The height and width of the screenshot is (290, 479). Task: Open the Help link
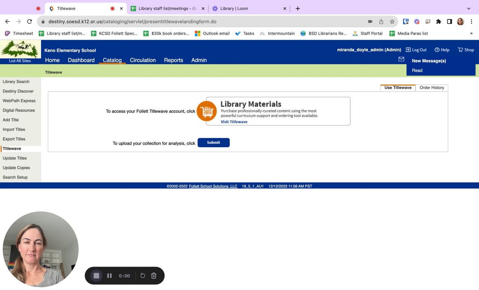(x=442, y=50)
